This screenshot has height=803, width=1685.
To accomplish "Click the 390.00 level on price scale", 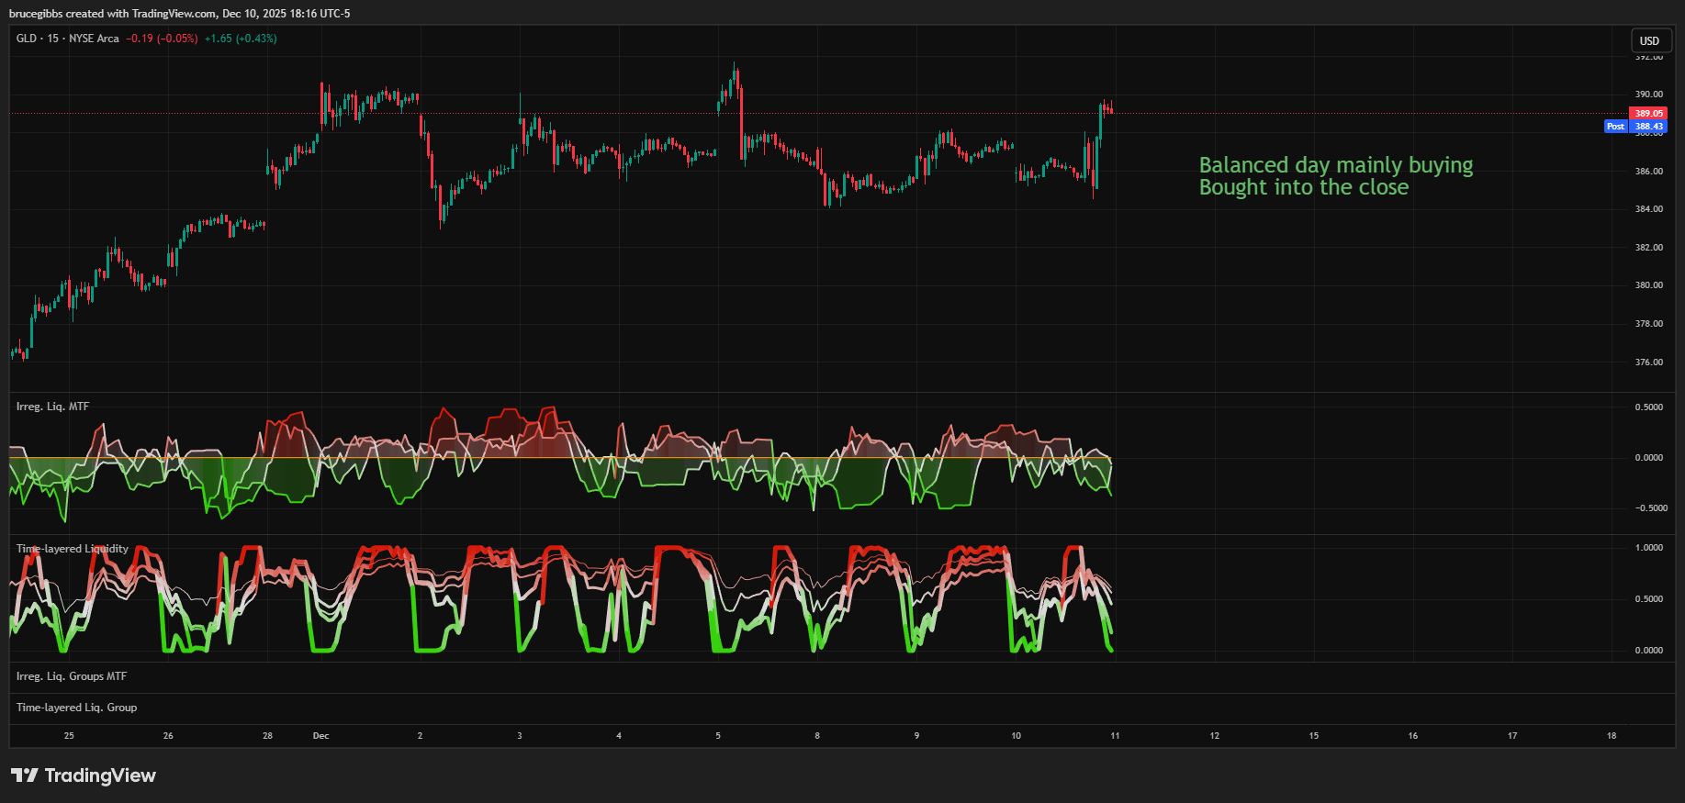I will tap(1648, 94).
